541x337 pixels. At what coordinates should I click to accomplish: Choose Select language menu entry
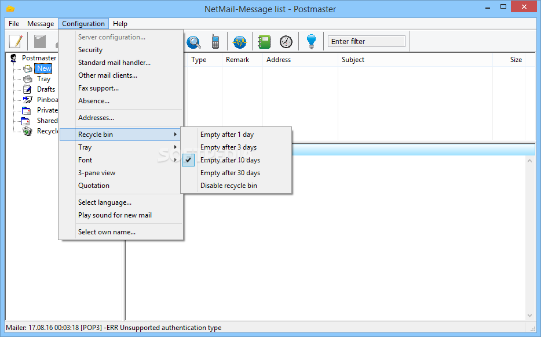pyautogui.click(x=120, y=202)
